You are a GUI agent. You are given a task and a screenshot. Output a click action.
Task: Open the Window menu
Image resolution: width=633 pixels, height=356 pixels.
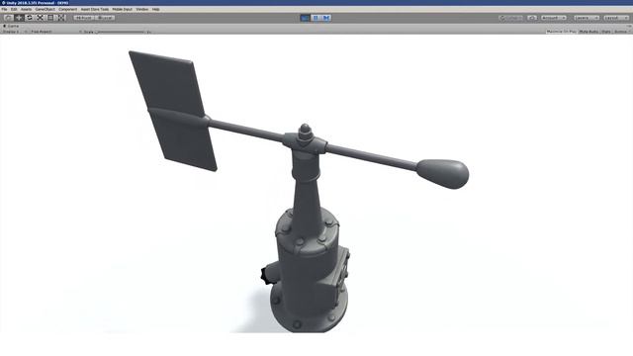[142, 9]
